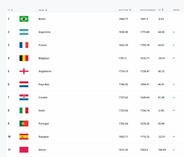This screenshot has height=157, width=184.
Task: Click the Espagne score total 1692.71
Action: pyautogui.click(x=123, y=137)
